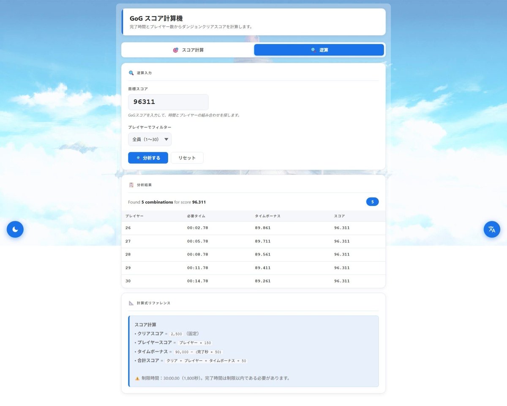Image resolution: width=507 pixels, height=406 pixels.
Task: Open the プレイヤーでフィルター dropdown
Action: [150, 139]
